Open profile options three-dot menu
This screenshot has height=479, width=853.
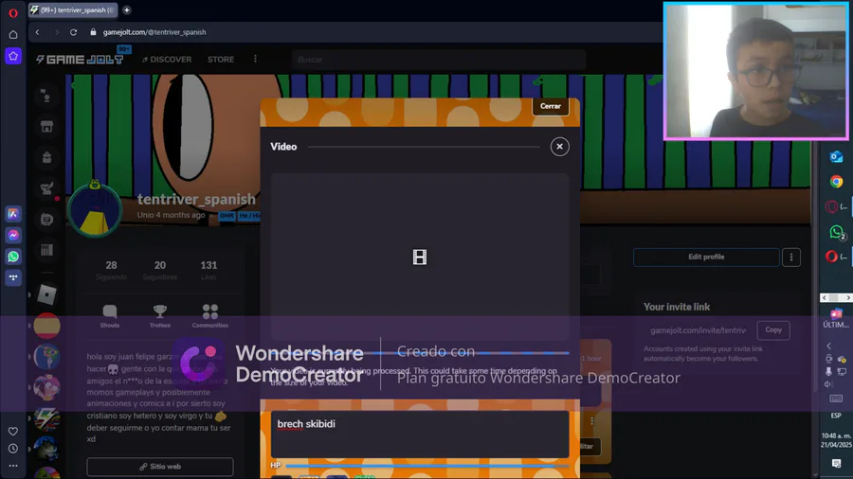tap(791, 257)
